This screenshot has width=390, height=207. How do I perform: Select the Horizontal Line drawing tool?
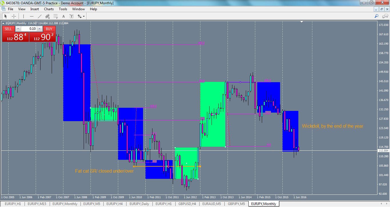[x=31, y=16]
